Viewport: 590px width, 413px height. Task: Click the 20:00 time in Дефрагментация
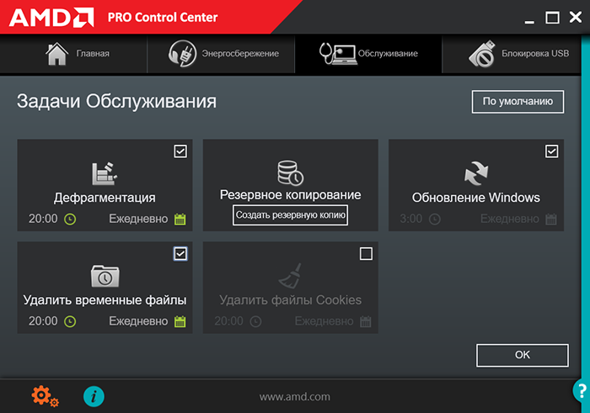tap(43, 219)
